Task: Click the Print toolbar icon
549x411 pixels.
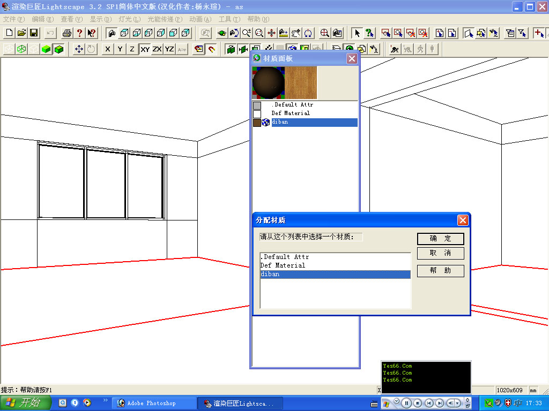Action: tap(67, 33)
